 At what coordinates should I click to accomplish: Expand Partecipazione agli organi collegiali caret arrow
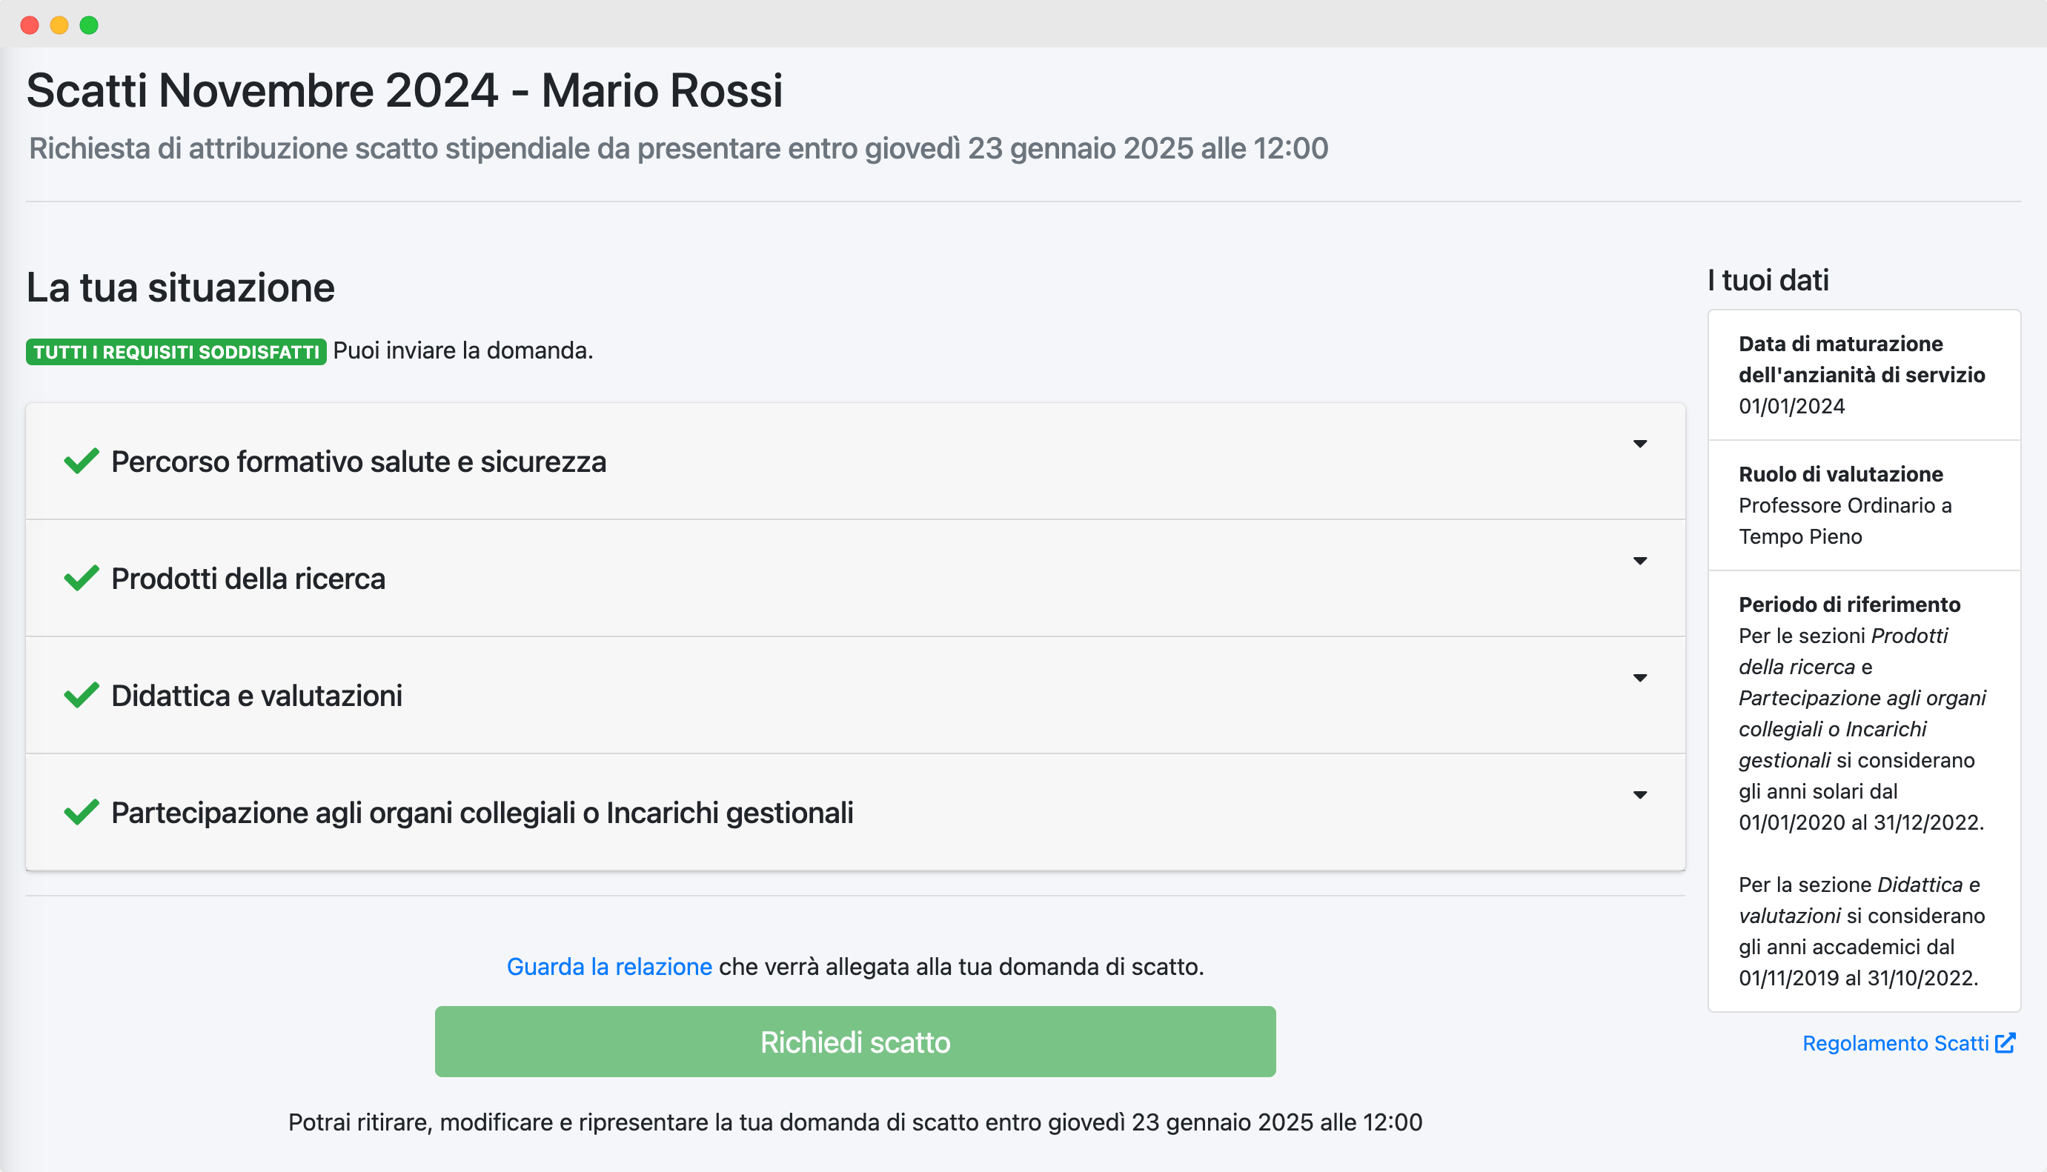tap(1639, 796)
